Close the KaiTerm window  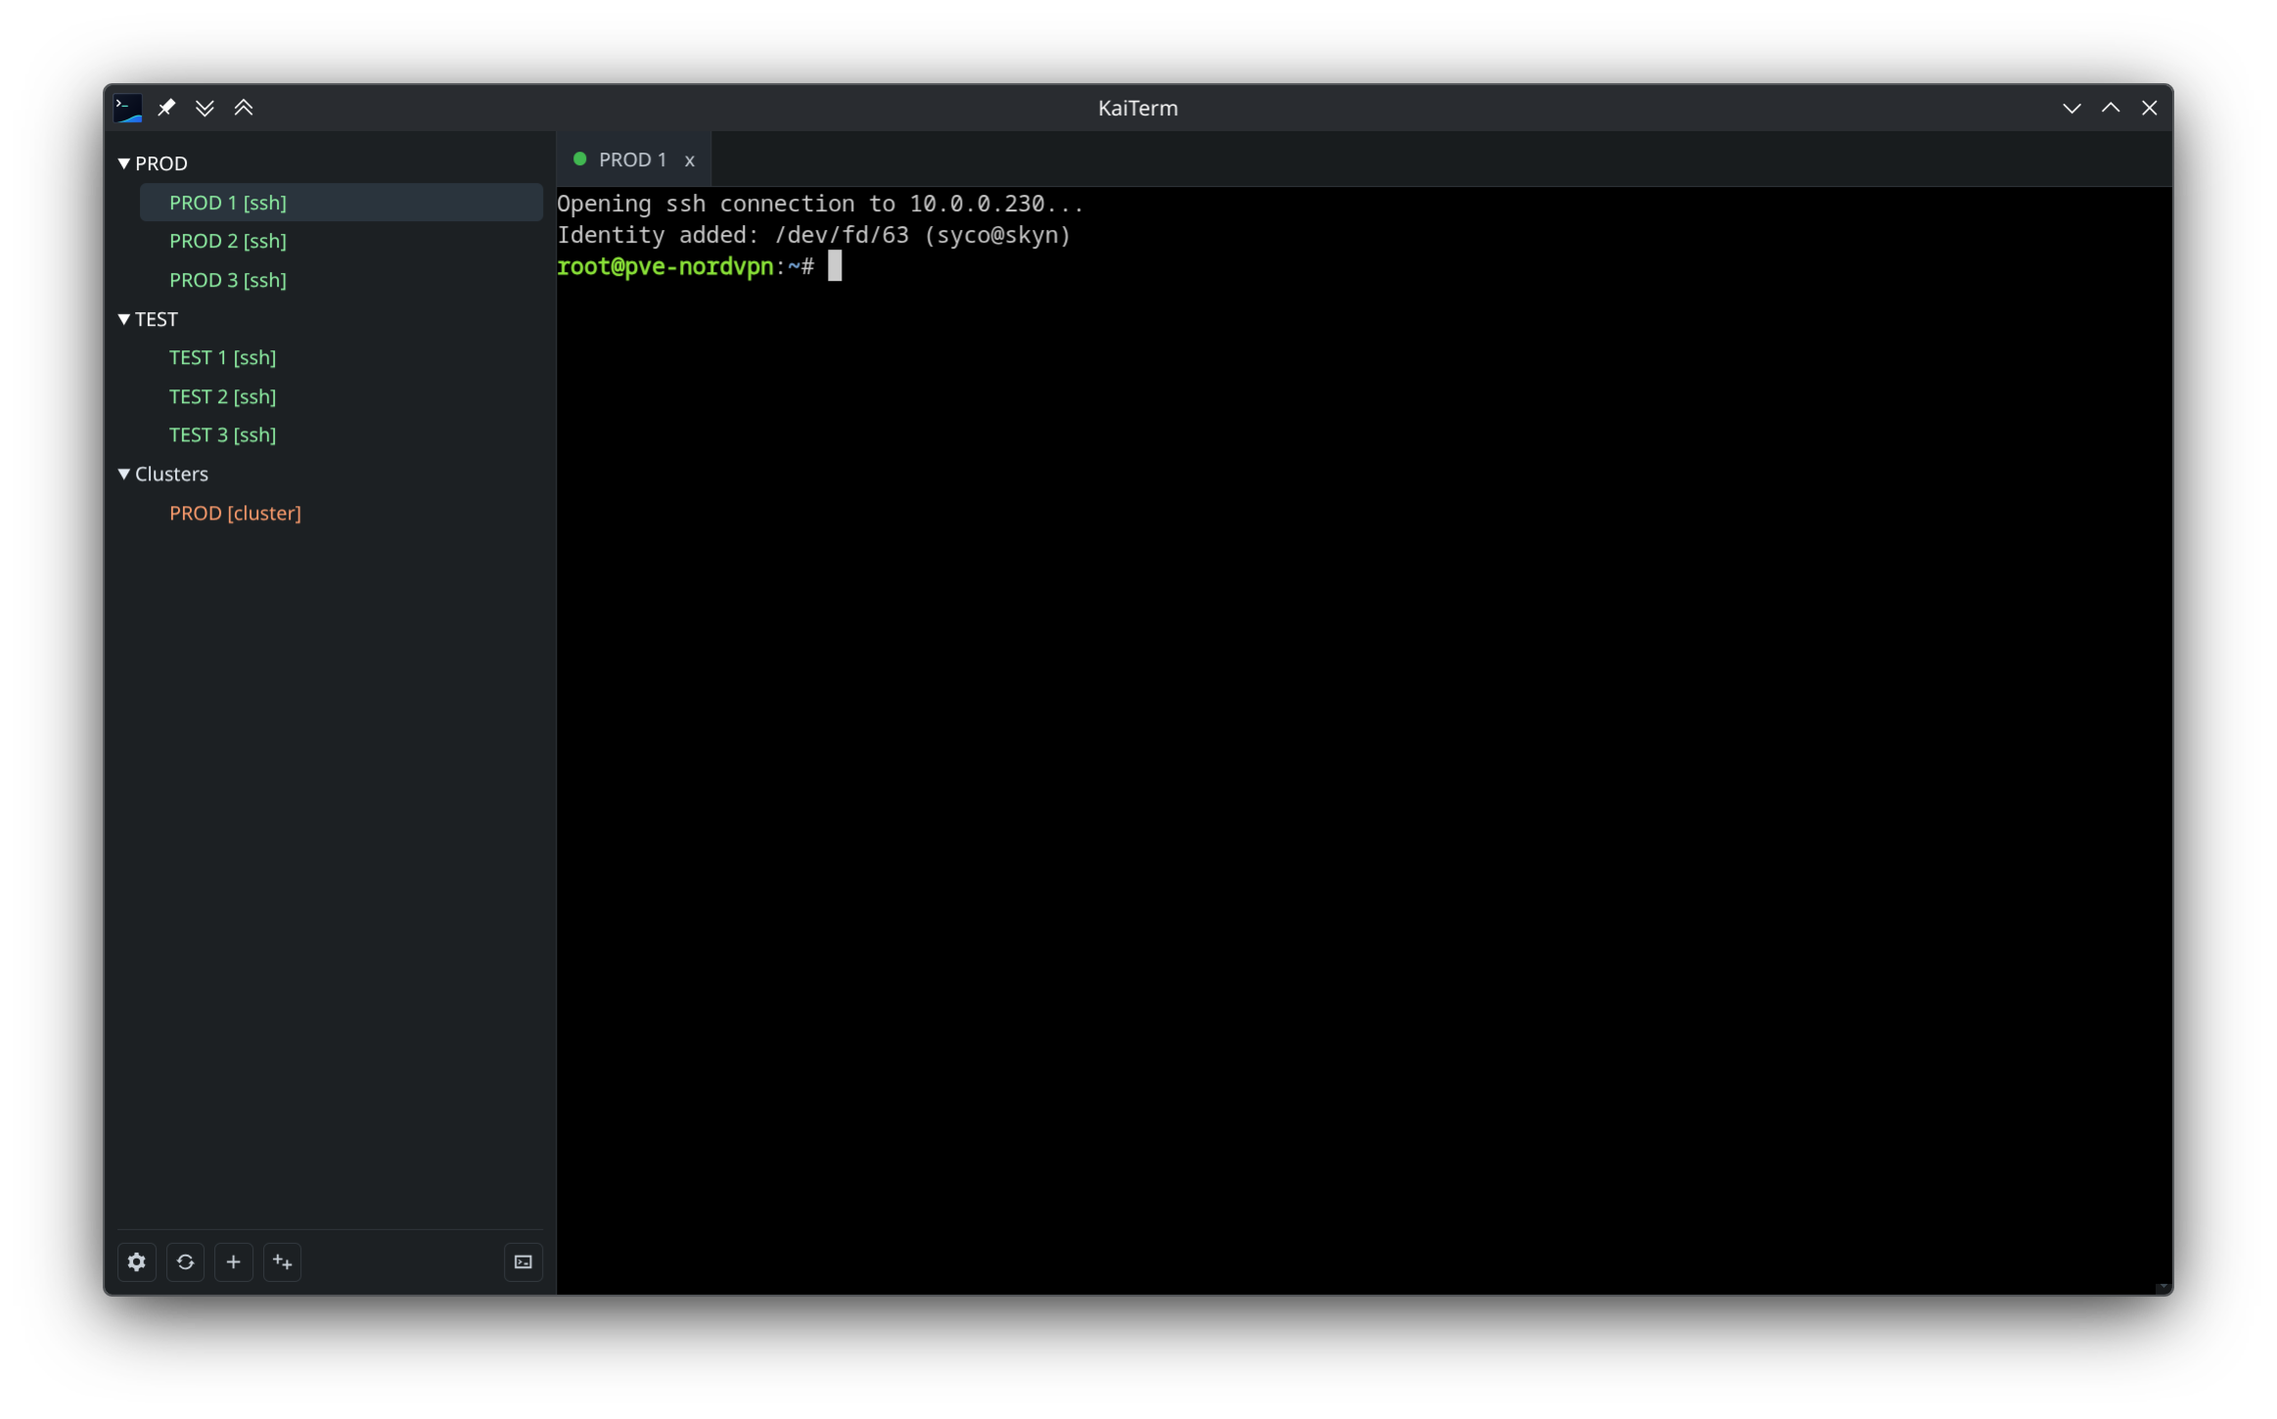click(2149, 108)
